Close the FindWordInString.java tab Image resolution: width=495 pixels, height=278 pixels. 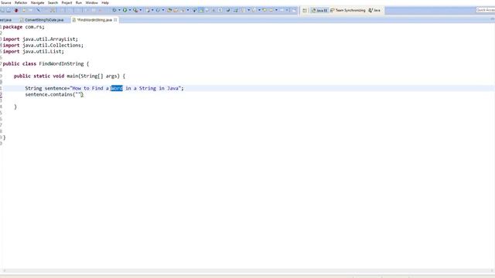[115, 20]
